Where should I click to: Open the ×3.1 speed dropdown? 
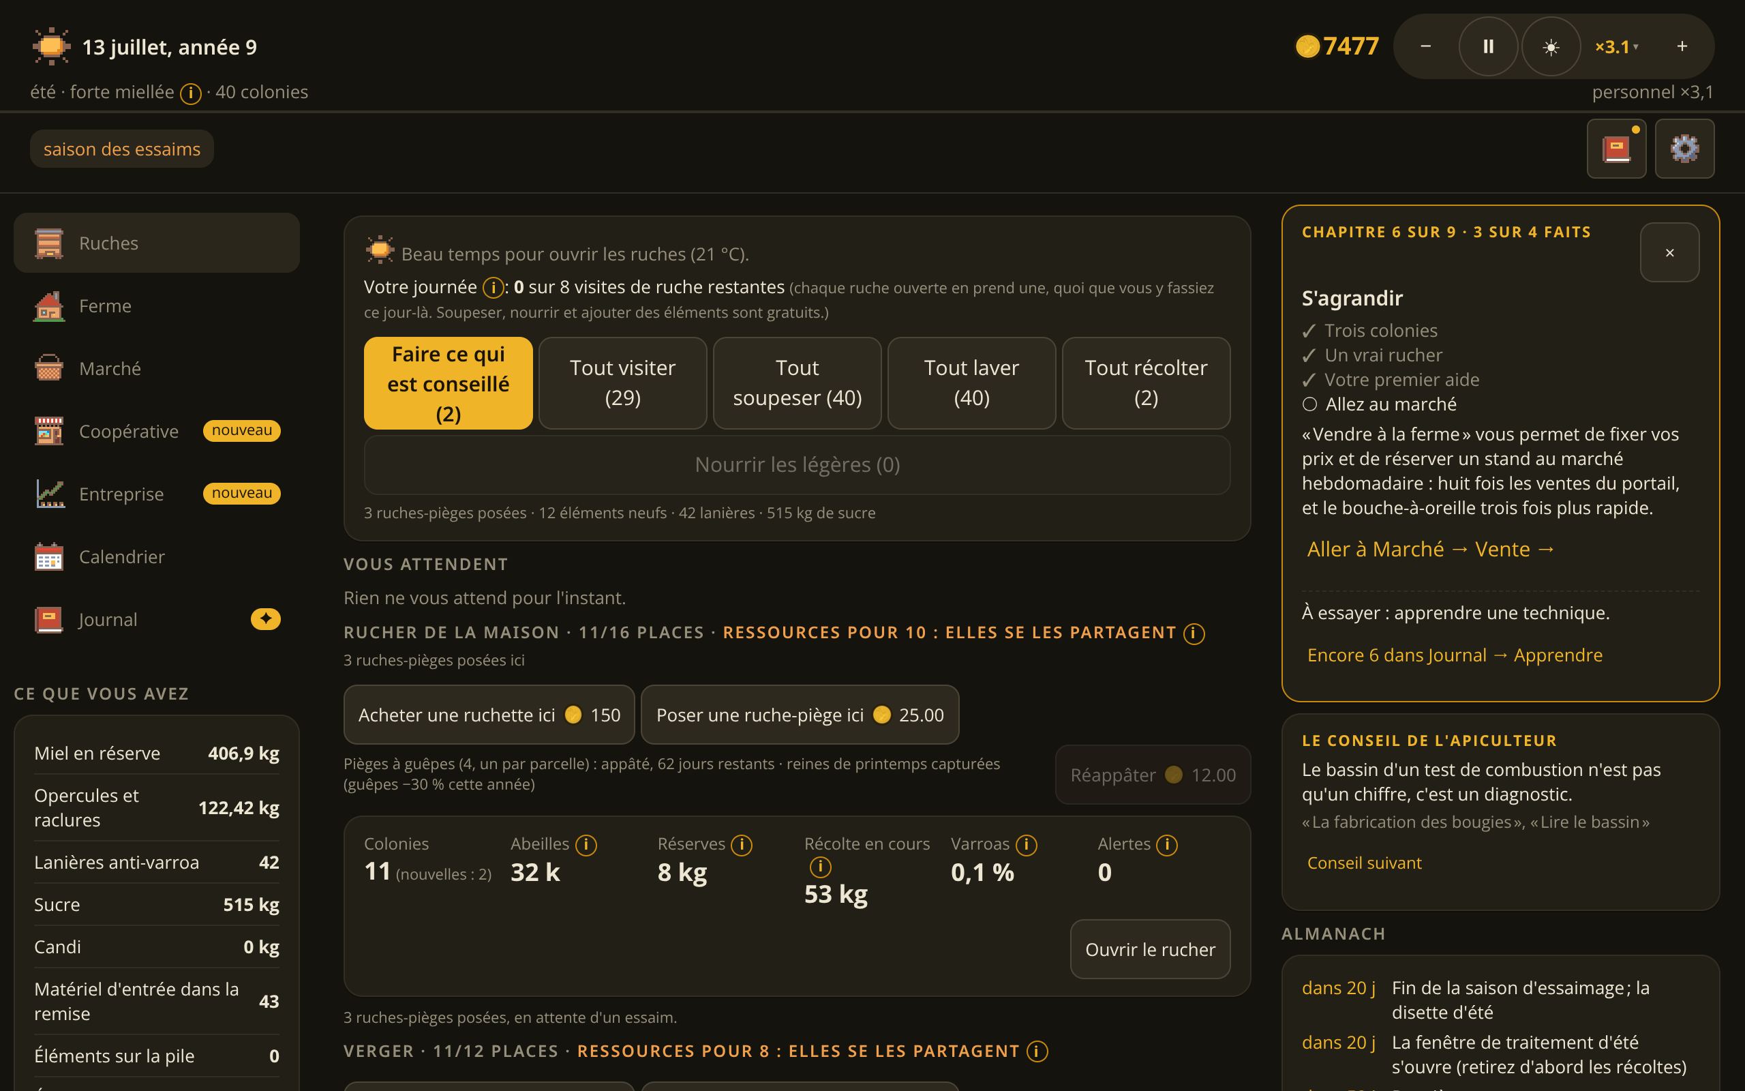[x=1617, y=47]
